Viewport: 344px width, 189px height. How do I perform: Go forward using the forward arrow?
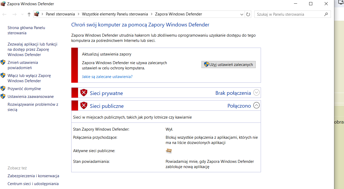click(x=14, y=14)
